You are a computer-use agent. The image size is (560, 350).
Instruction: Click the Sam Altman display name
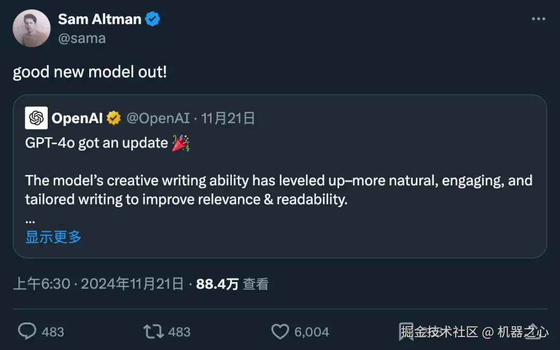coord(100,19)
